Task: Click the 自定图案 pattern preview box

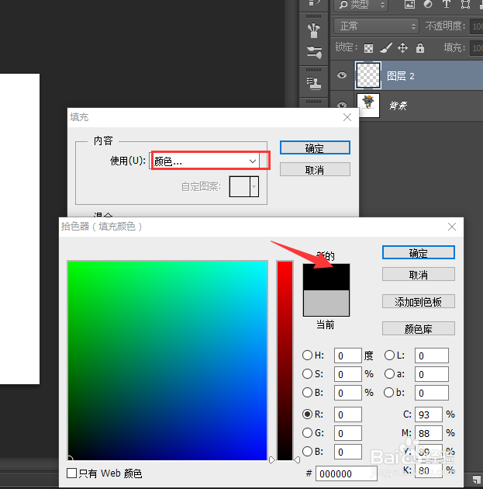Action: click(x=240, y=186)
